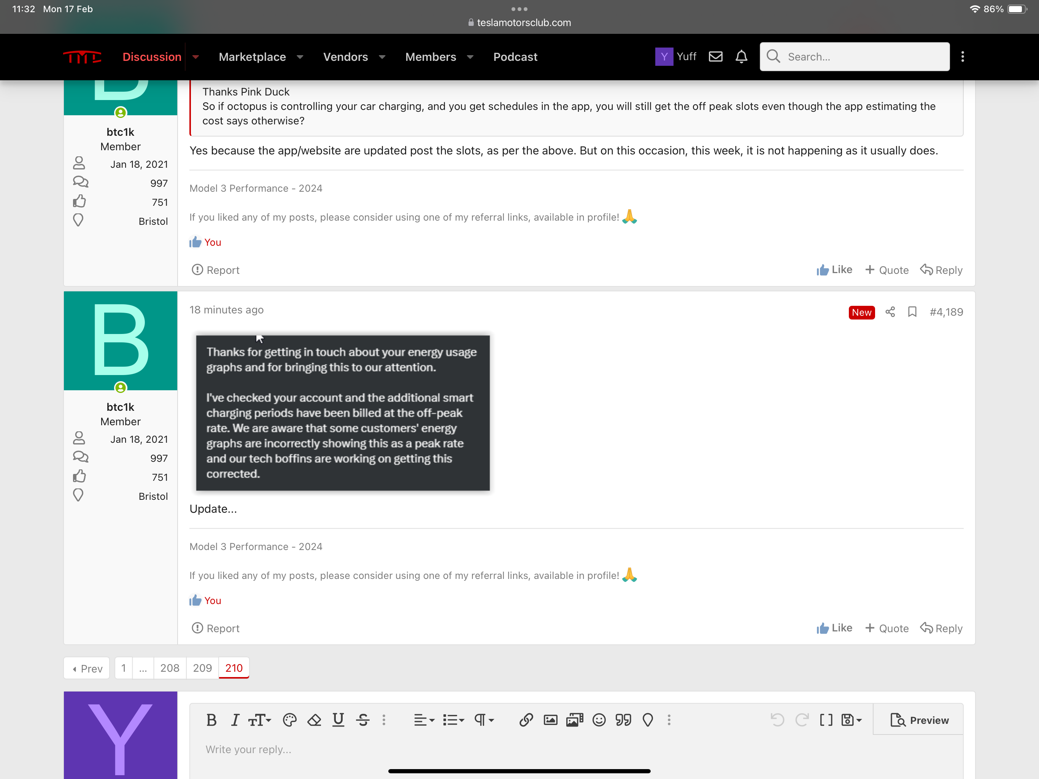
Task: Click the large B avatar of post #4,189
Action: coord(120,341)
